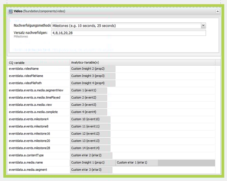Image resolution: width=227 pixels, height=181 pixels.
Task: Select eventdata.events.milestone20 row label
Action: click(29, 141)
